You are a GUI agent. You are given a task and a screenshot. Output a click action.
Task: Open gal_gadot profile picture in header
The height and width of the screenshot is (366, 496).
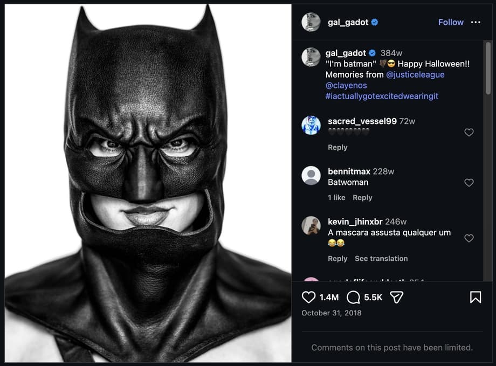pos(311,22)
